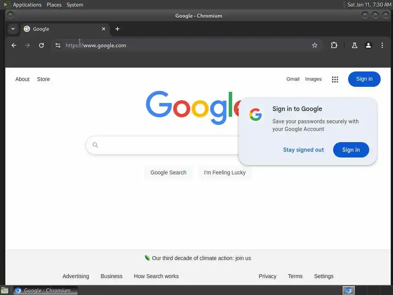Click the forward navigation arrow
Viewport: 393px width, 295px height.
point(28,45)
